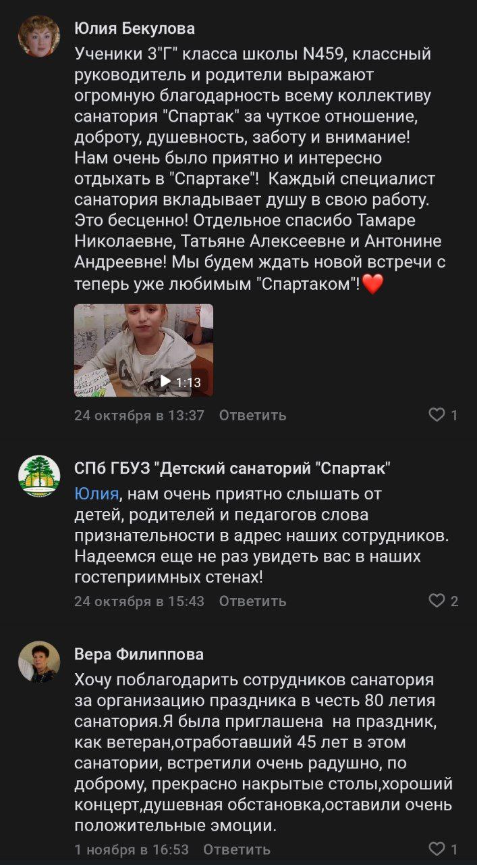This screenshot has height=865, width=477.
Task: Open the Спартак sanatorium logo avatar
Action: pyautogui.click(x=38, y=476)
